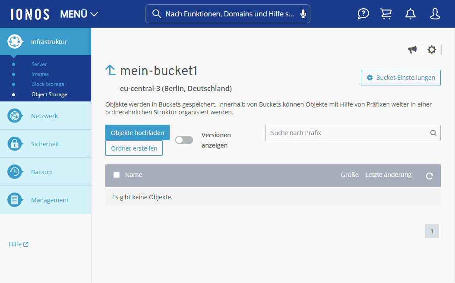
Task: Enable the Versionen anzeigen toggle
Action: (184, 139)
